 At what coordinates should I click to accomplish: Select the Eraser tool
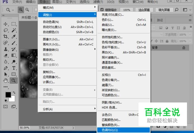pos(6,55)
